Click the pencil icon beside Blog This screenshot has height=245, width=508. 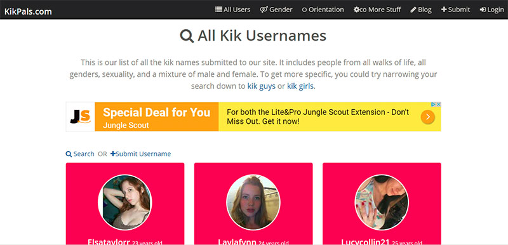point(413,10)
